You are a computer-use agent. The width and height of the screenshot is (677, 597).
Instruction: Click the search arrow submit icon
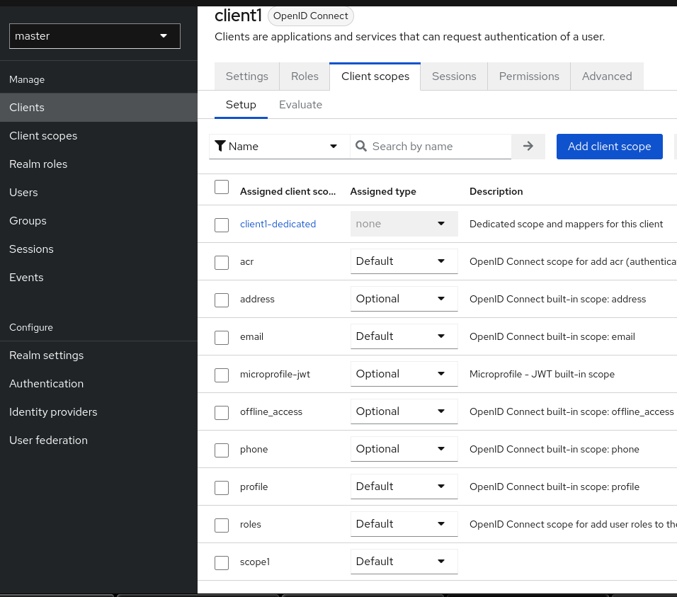(x=528, y=147)
